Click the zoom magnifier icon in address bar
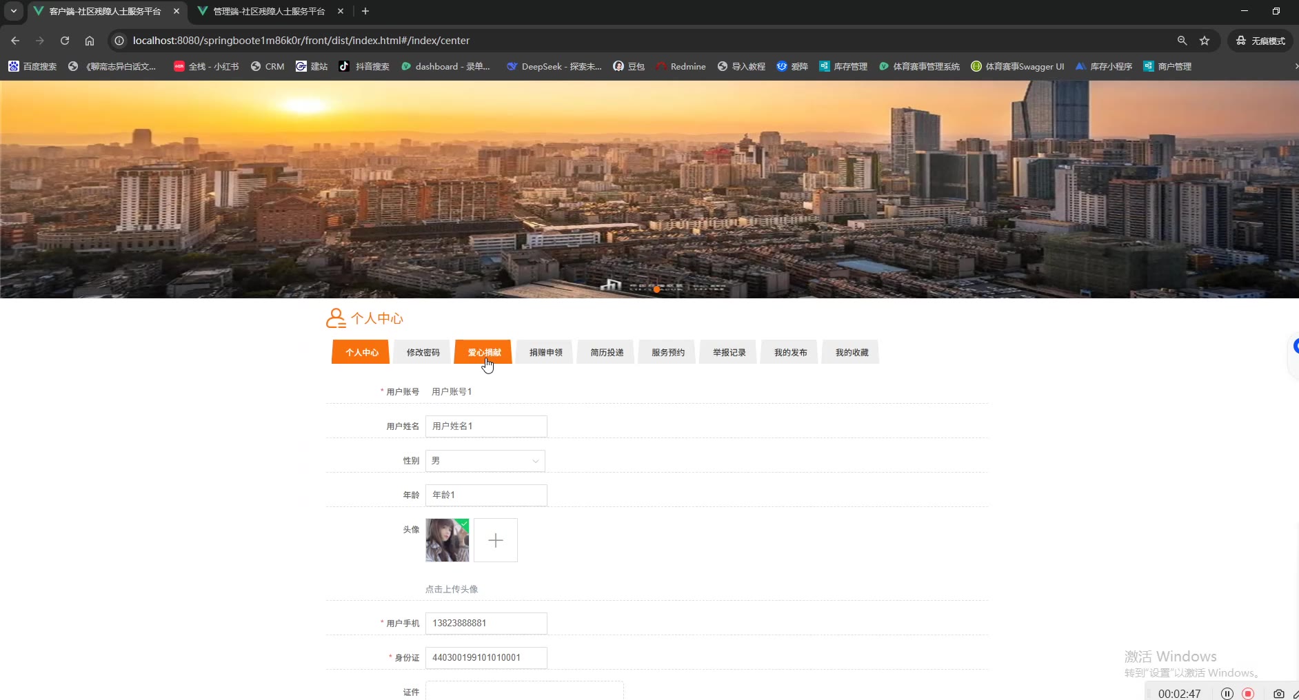Image resolution: width=1299 pixels, height=700 pixels. pos(1182,41)
